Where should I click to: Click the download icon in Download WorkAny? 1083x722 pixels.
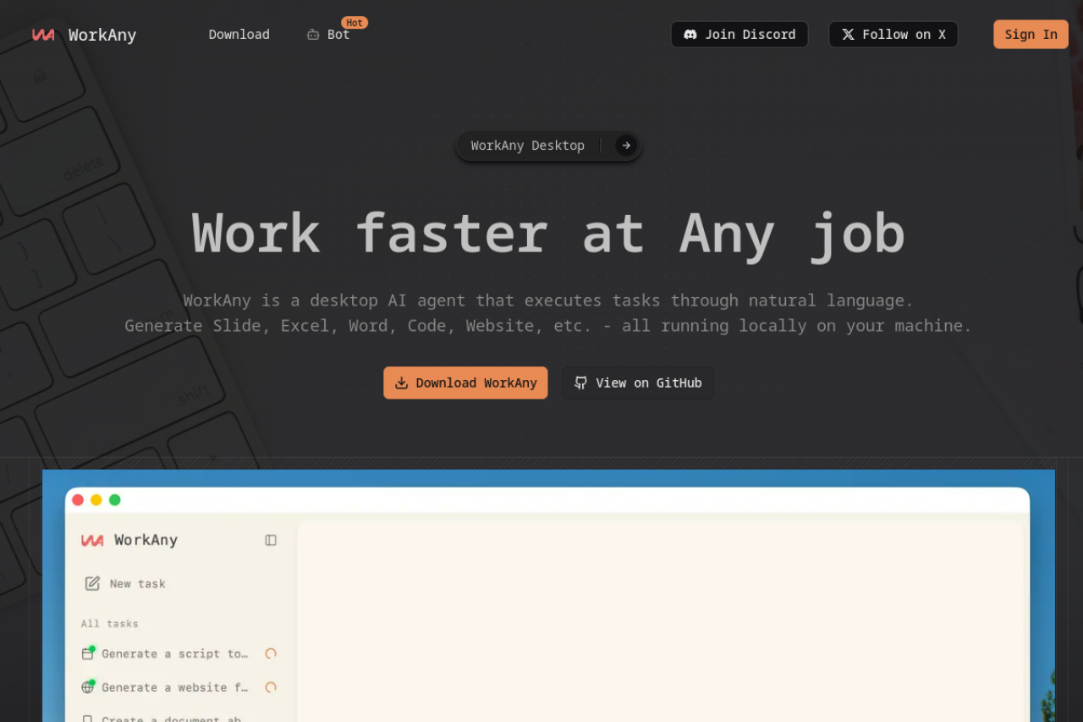click(402, 383)
